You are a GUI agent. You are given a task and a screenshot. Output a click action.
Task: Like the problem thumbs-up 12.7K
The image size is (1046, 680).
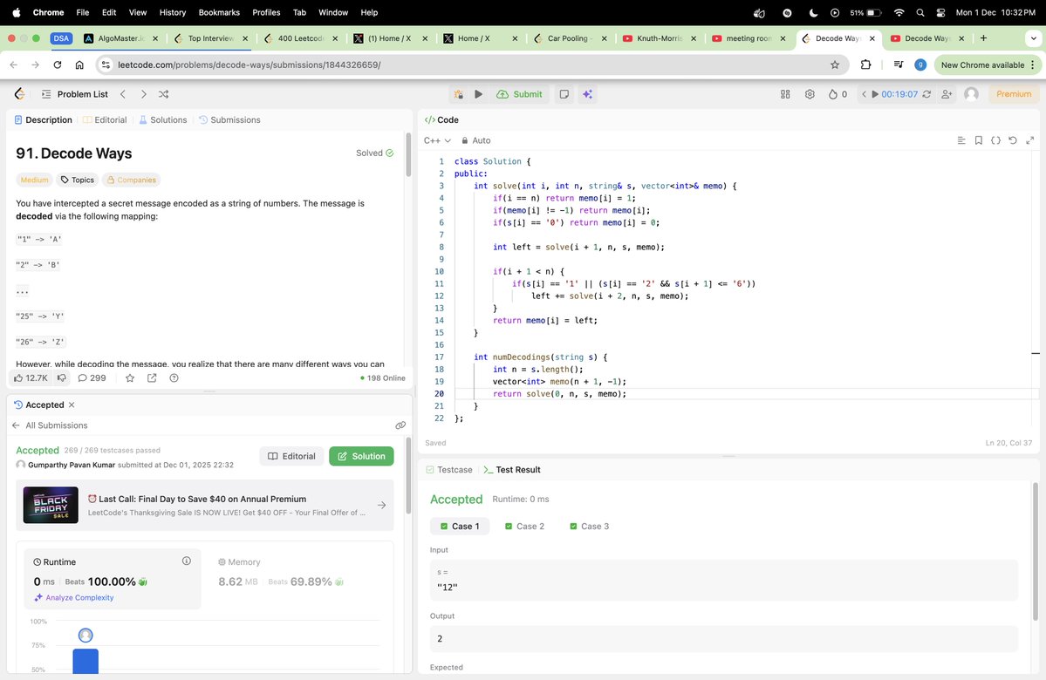tap(31, 378)
